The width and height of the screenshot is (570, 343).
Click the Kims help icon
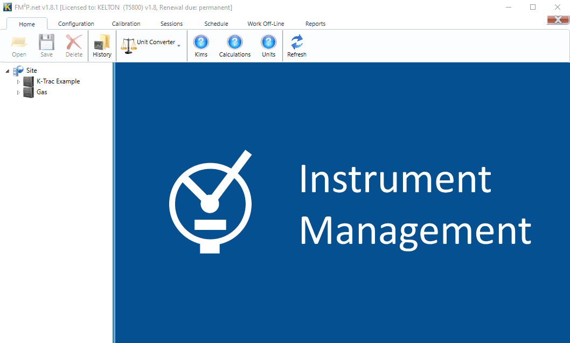200,41
